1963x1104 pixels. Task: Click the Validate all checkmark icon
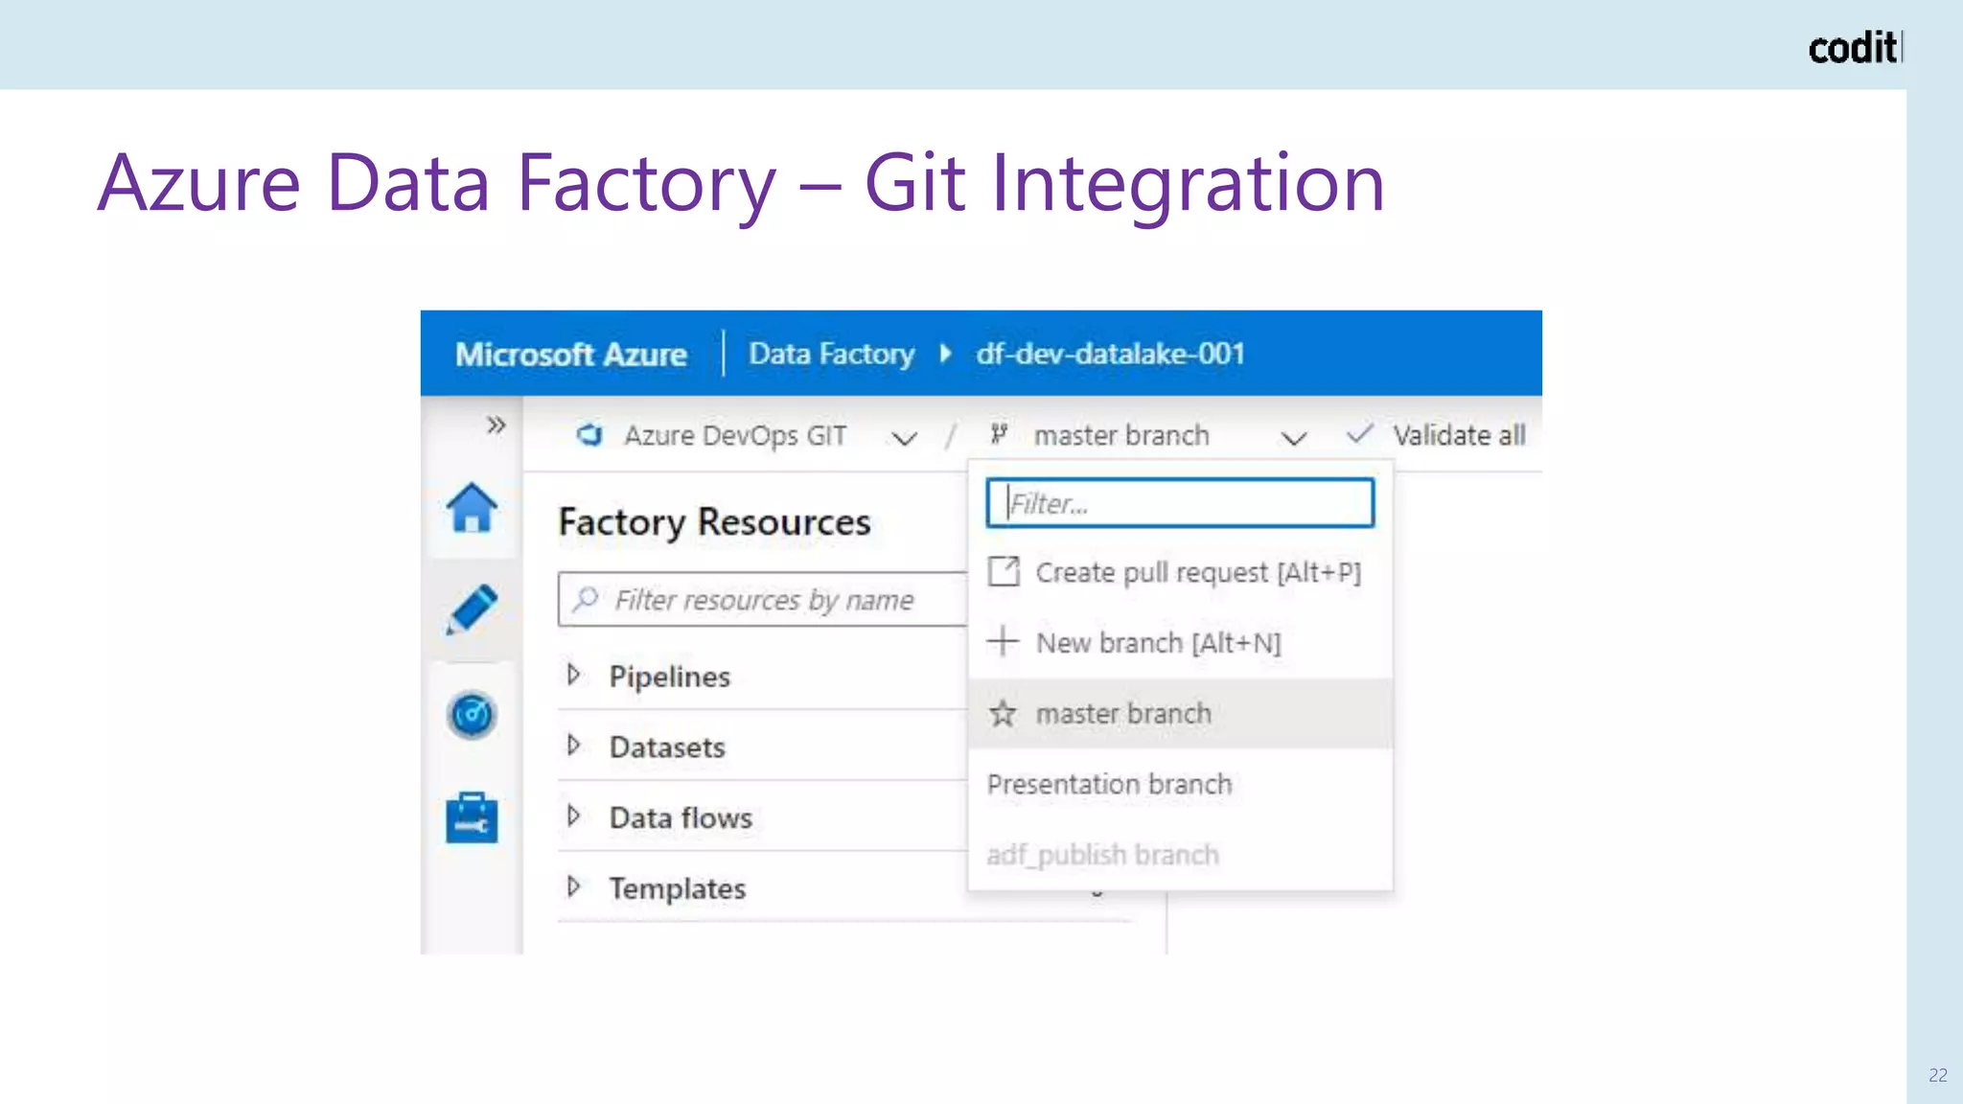pyautogui.click(x=1360, y=434)
